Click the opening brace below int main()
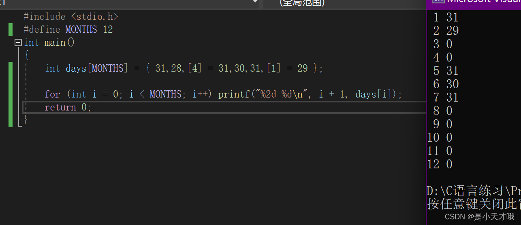This screenshot has height=225, width=521. [x=26, y=55]
